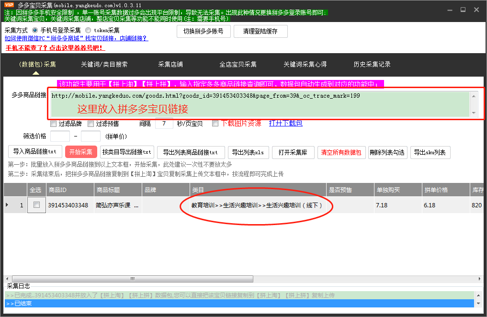Screen dimensions: 487x317
Task: Open the 打开下载包 link
Action: (285, 123)
